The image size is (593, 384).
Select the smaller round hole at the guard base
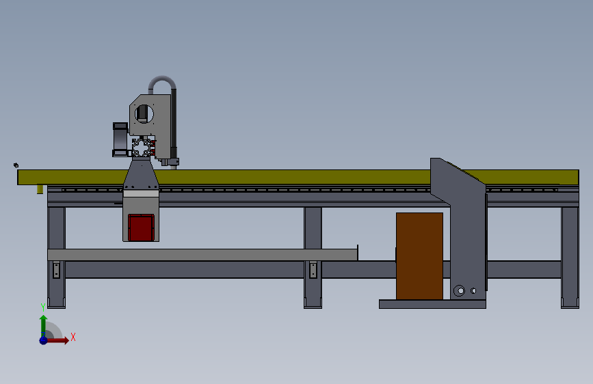pyautogui.click(x=473, y=290)
